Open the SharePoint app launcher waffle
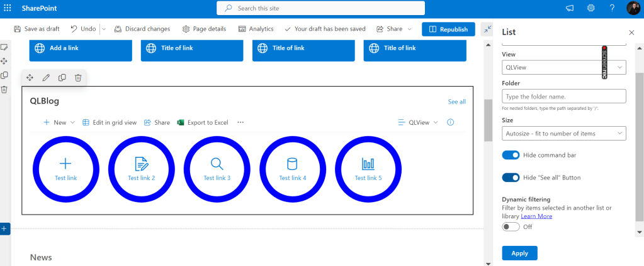 8,8
